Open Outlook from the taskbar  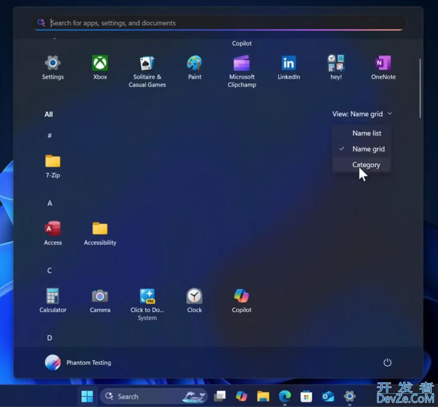(x=328, y=396)
